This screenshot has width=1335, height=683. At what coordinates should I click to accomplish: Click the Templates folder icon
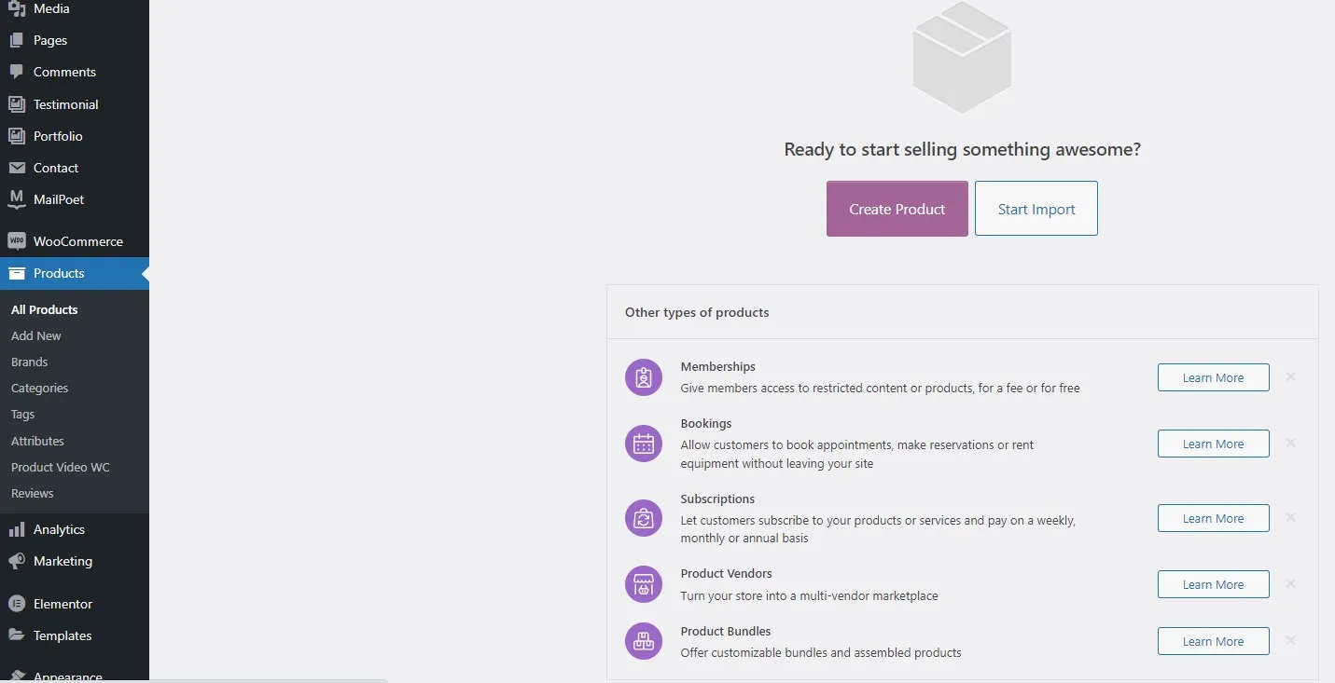point(17,635)
